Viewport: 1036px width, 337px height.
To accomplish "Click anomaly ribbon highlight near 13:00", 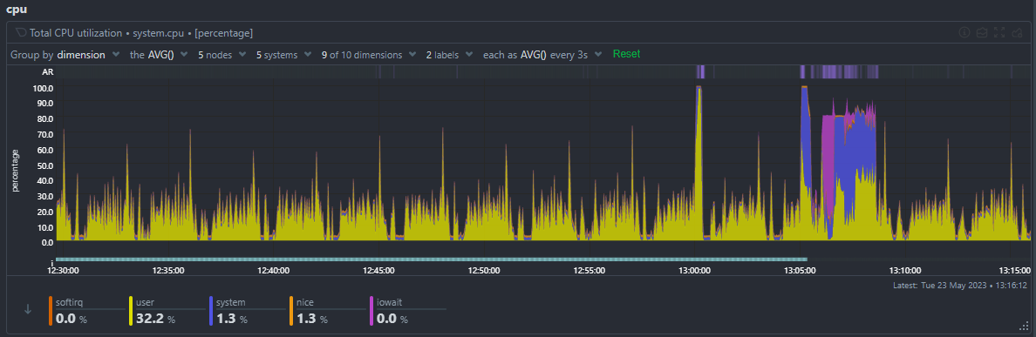I will point(699,72).
